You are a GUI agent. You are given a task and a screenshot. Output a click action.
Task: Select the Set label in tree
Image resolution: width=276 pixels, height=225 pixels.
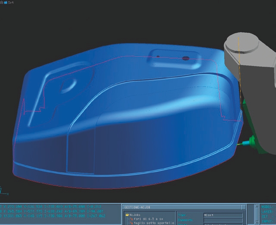click(x=11, y=2)
